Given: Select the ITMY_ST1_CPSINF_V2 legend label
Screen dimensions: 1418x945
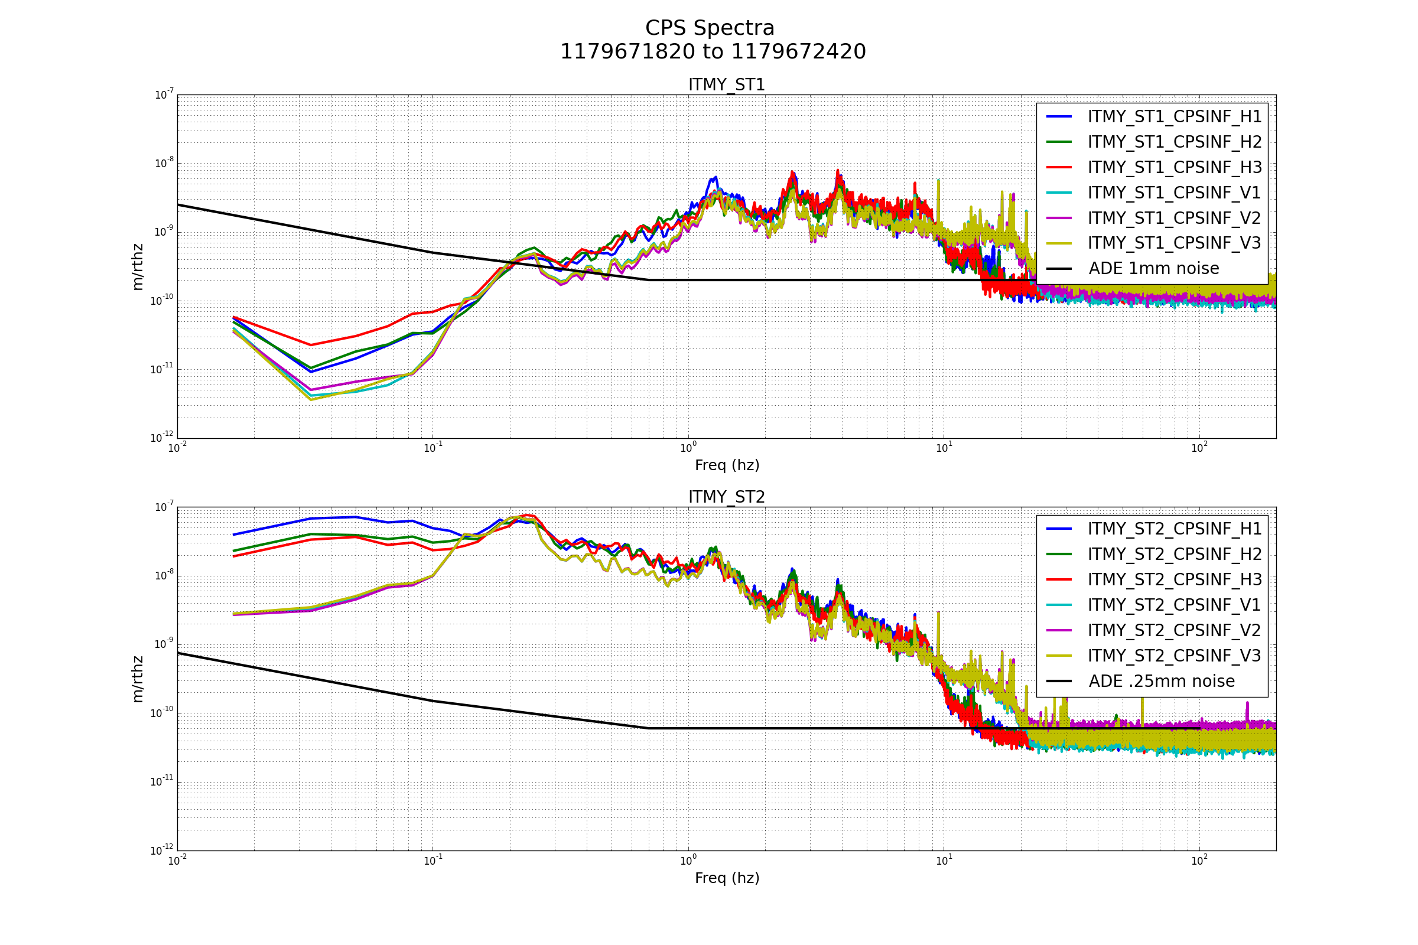Looking at the screenshot, I should [x=1174, y=218].
